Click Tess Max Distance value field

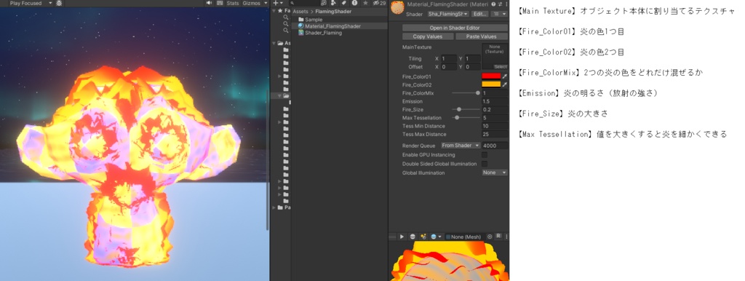495,134
